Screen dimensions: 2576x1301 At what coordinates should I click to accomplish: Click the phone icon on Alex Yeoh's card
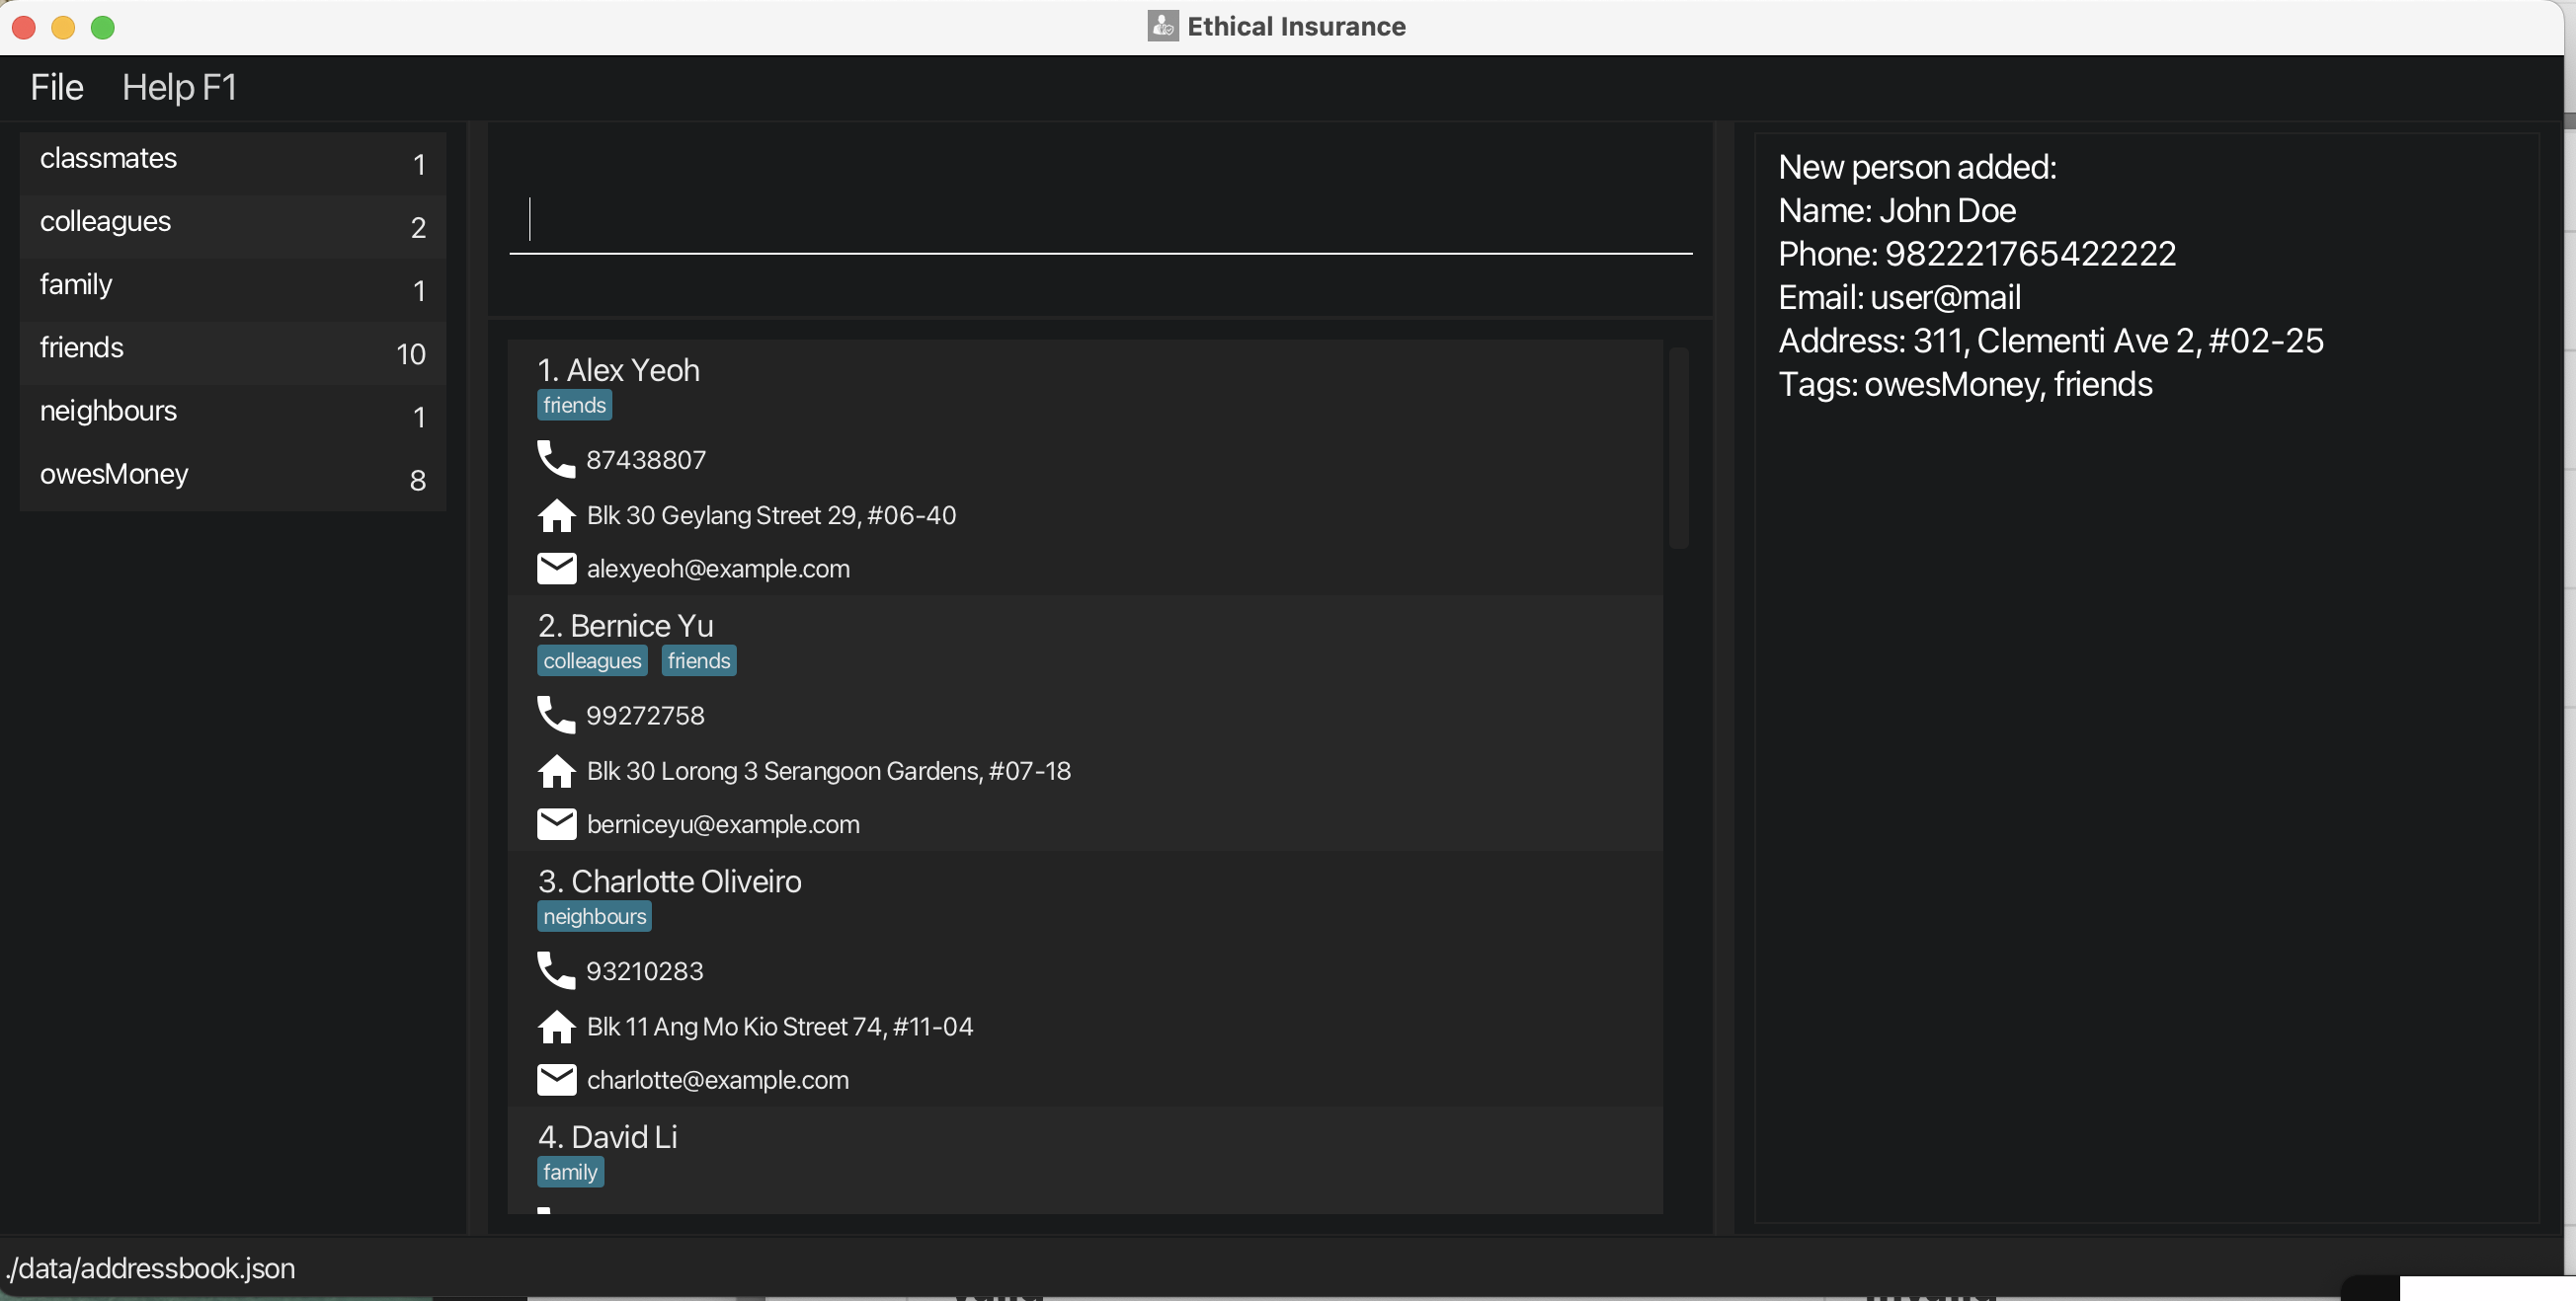pyautogui.click(x=556, y=460)
